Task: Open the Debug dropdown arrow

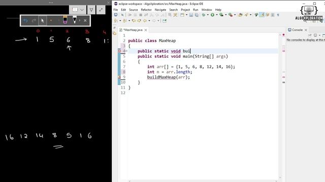Action: coord(208,15)
